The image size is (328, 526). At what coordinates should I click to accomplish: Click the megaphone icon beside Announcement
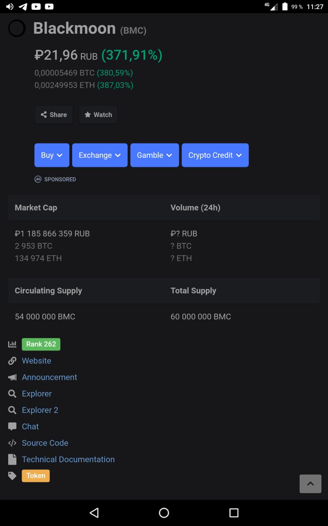click(12, 377)
